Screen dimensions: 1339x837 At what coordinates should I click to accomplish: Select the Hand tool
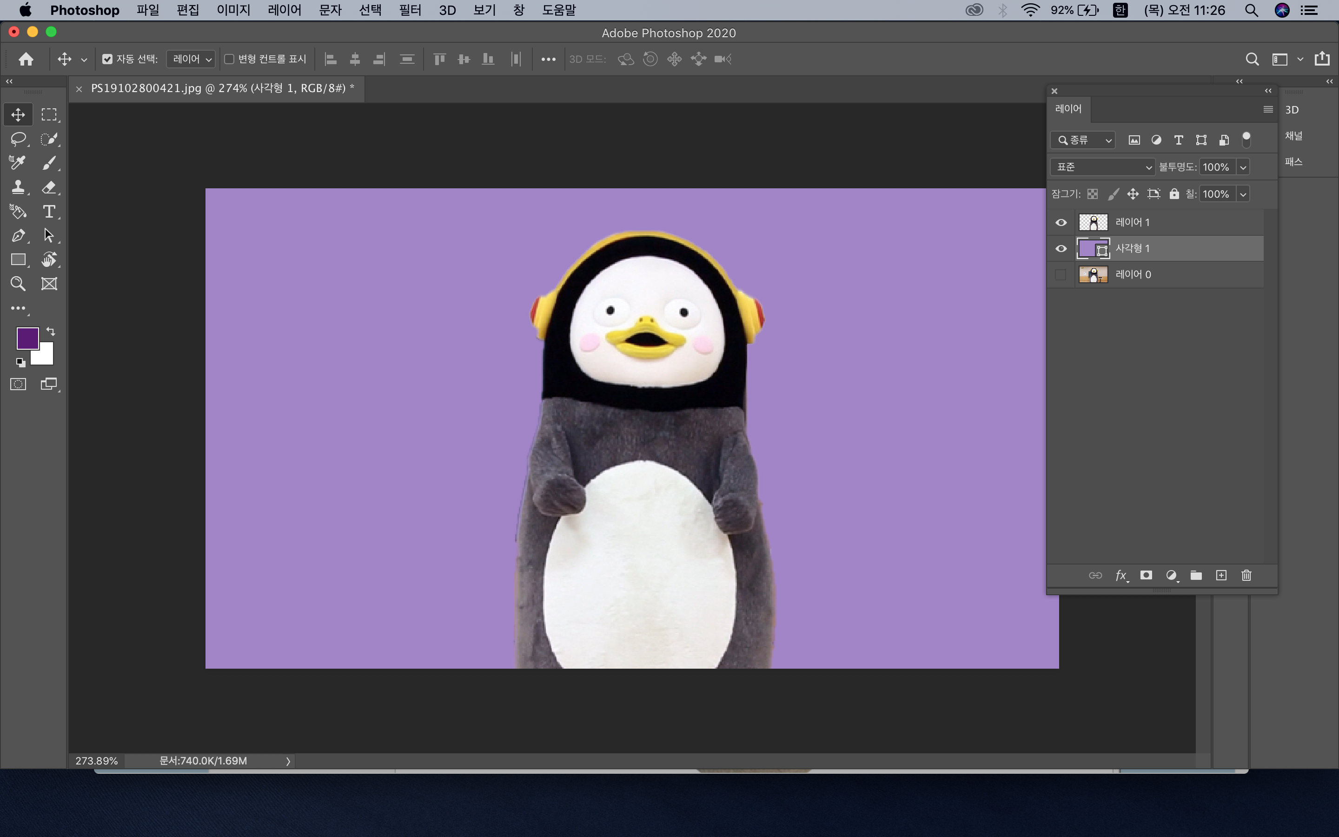click(49, 259)
